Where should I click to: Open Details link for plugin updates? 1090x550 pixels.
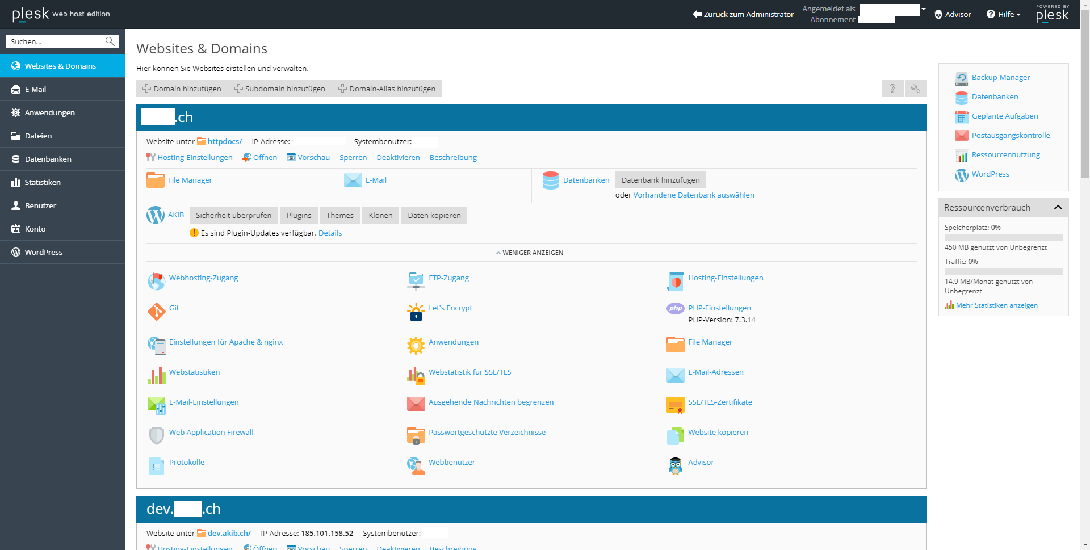(330, 233)
